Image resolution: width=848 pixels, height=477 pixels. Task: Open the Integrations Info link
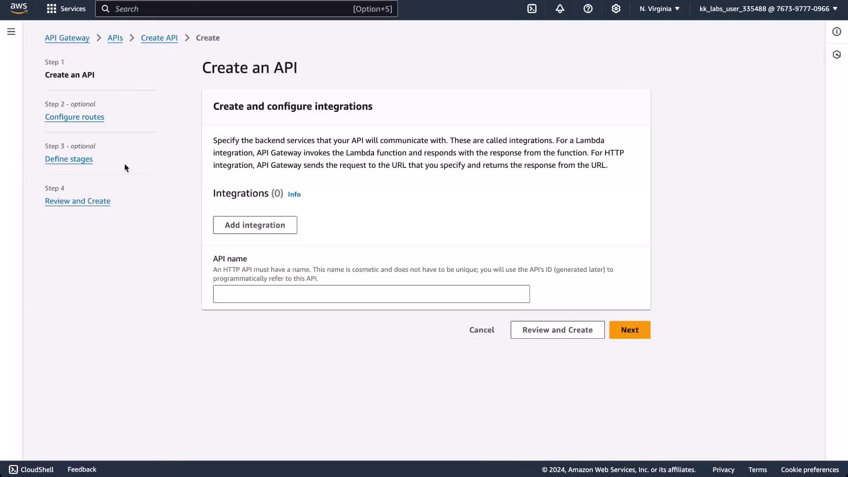point(294,194)
